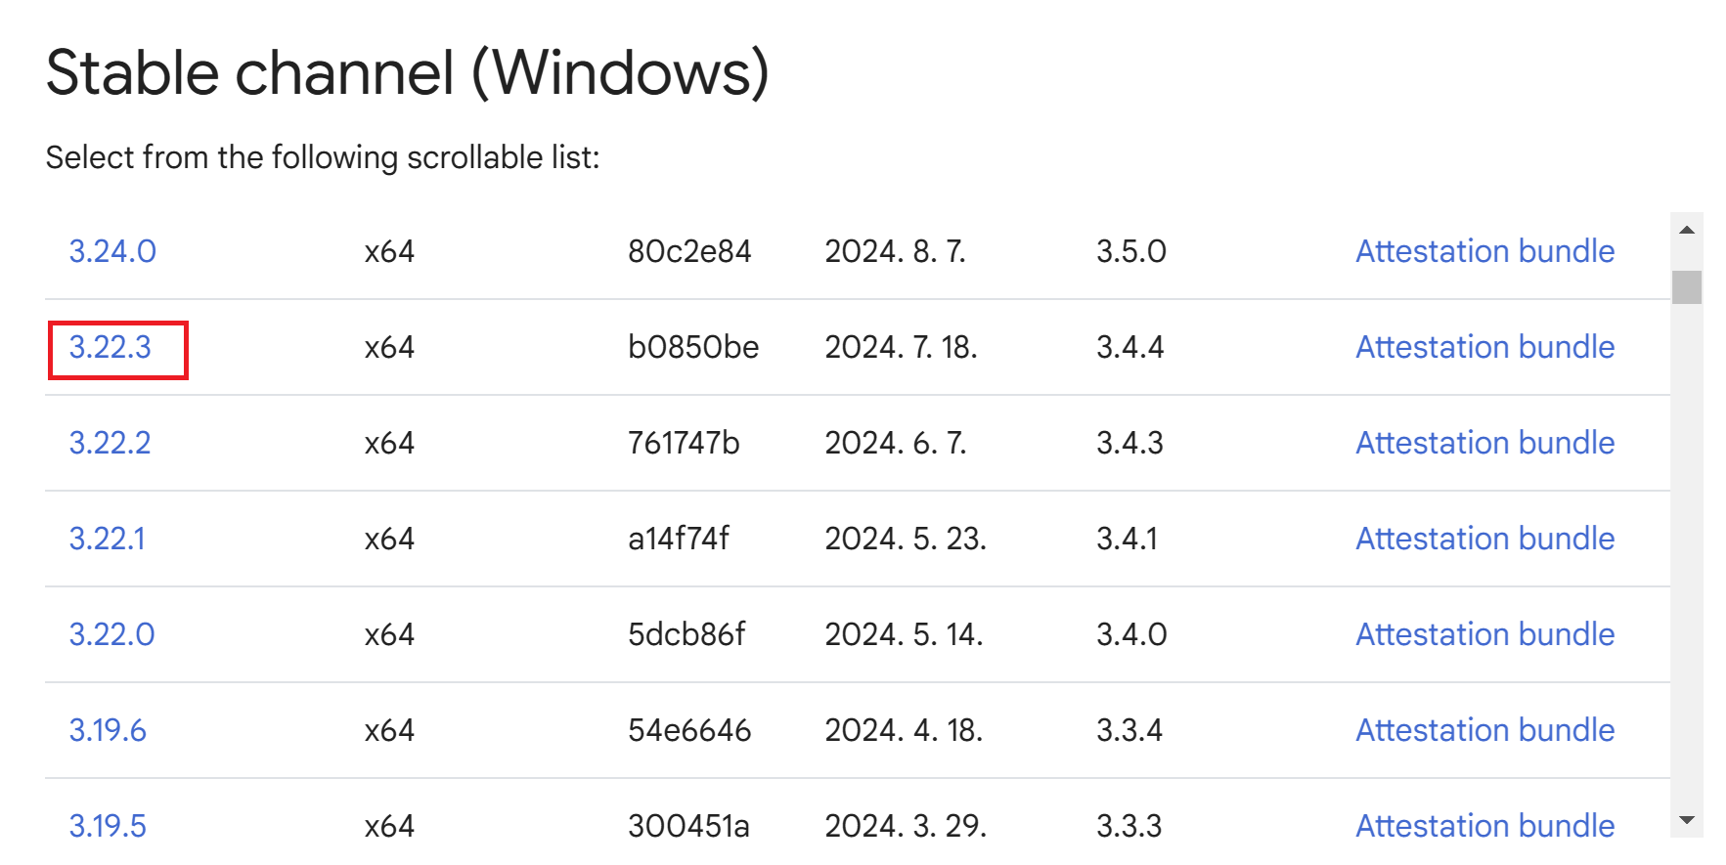This screenshot has width=1726, height=865.
Task: Click the release list scrollbar thumb
Action: (x=1686, y=287)
